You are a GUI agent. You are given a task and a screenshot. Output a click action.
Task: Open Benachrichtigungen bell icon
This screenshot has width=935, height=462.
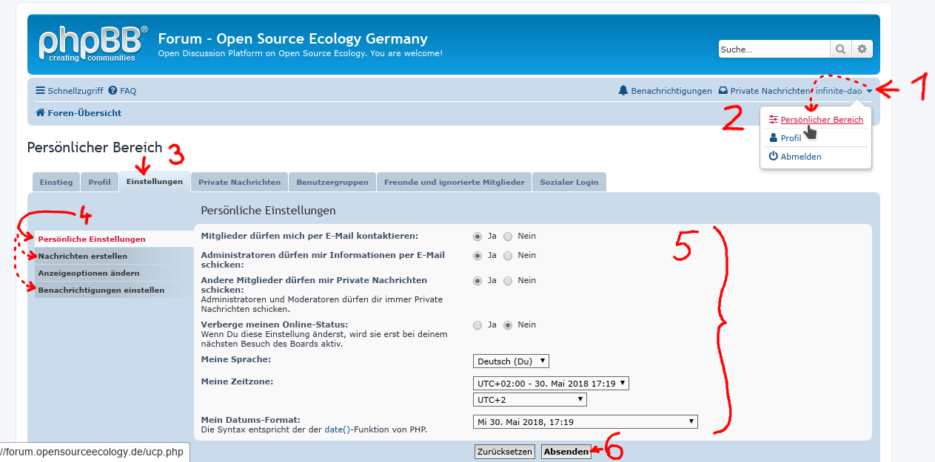[x=623, y=91]
